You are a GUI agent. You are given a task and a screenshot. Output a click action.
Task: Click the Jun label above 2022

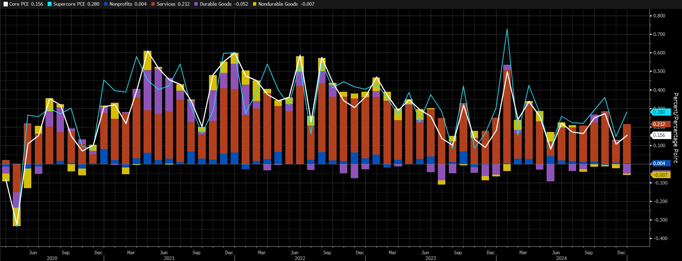click(x=294, y=252)
